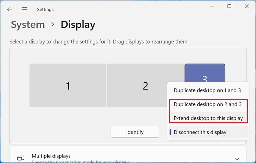
Task: Click the Display page title
Action: click(x=78, y=25)
